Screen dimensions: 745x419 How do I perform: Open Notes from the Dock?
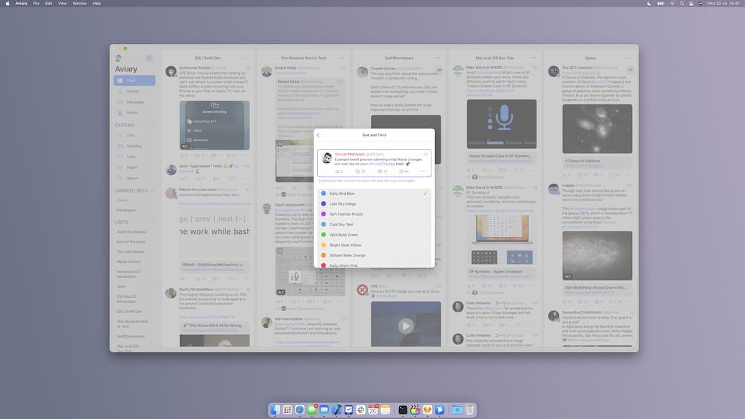click(385, 410)
